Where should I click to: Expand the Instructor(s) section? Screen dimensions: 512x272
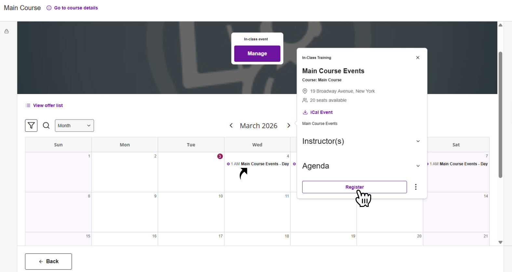418,141
